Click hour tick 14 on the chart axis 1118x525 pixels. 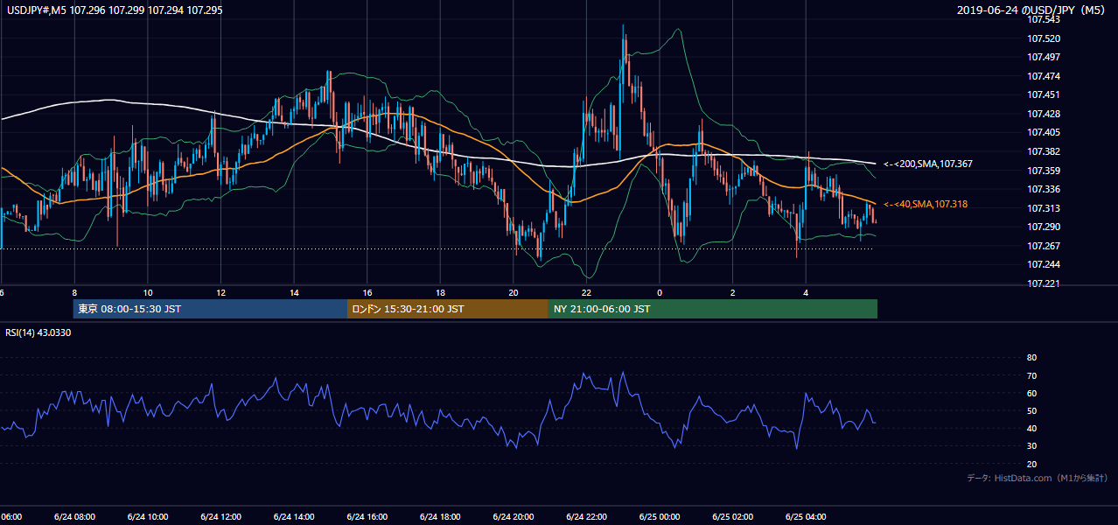(294, 292)
